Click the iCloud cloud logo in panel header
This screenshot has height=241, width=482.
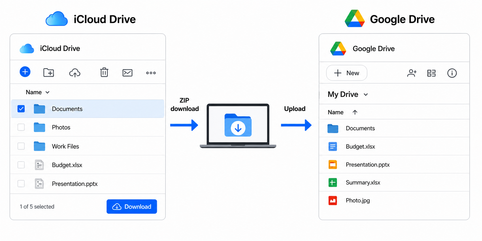27,48
